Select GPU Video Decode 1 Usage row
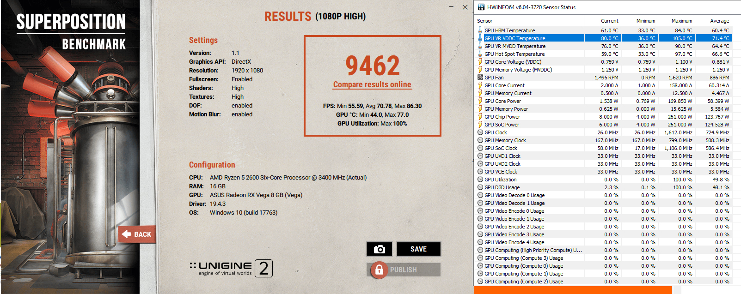This screenshot has height=294, width=741. [603, 203]
